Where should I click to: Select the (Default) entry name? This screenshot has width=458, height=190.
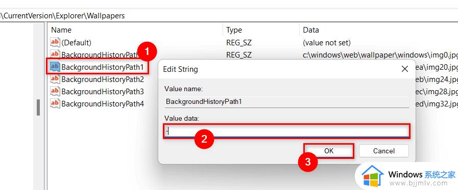pos(76,43)
